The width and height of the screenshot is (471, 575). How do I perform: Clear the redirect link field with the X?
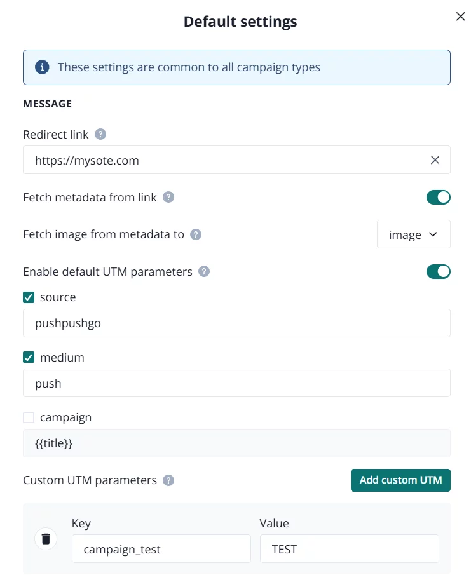click(x=435, y=160)
